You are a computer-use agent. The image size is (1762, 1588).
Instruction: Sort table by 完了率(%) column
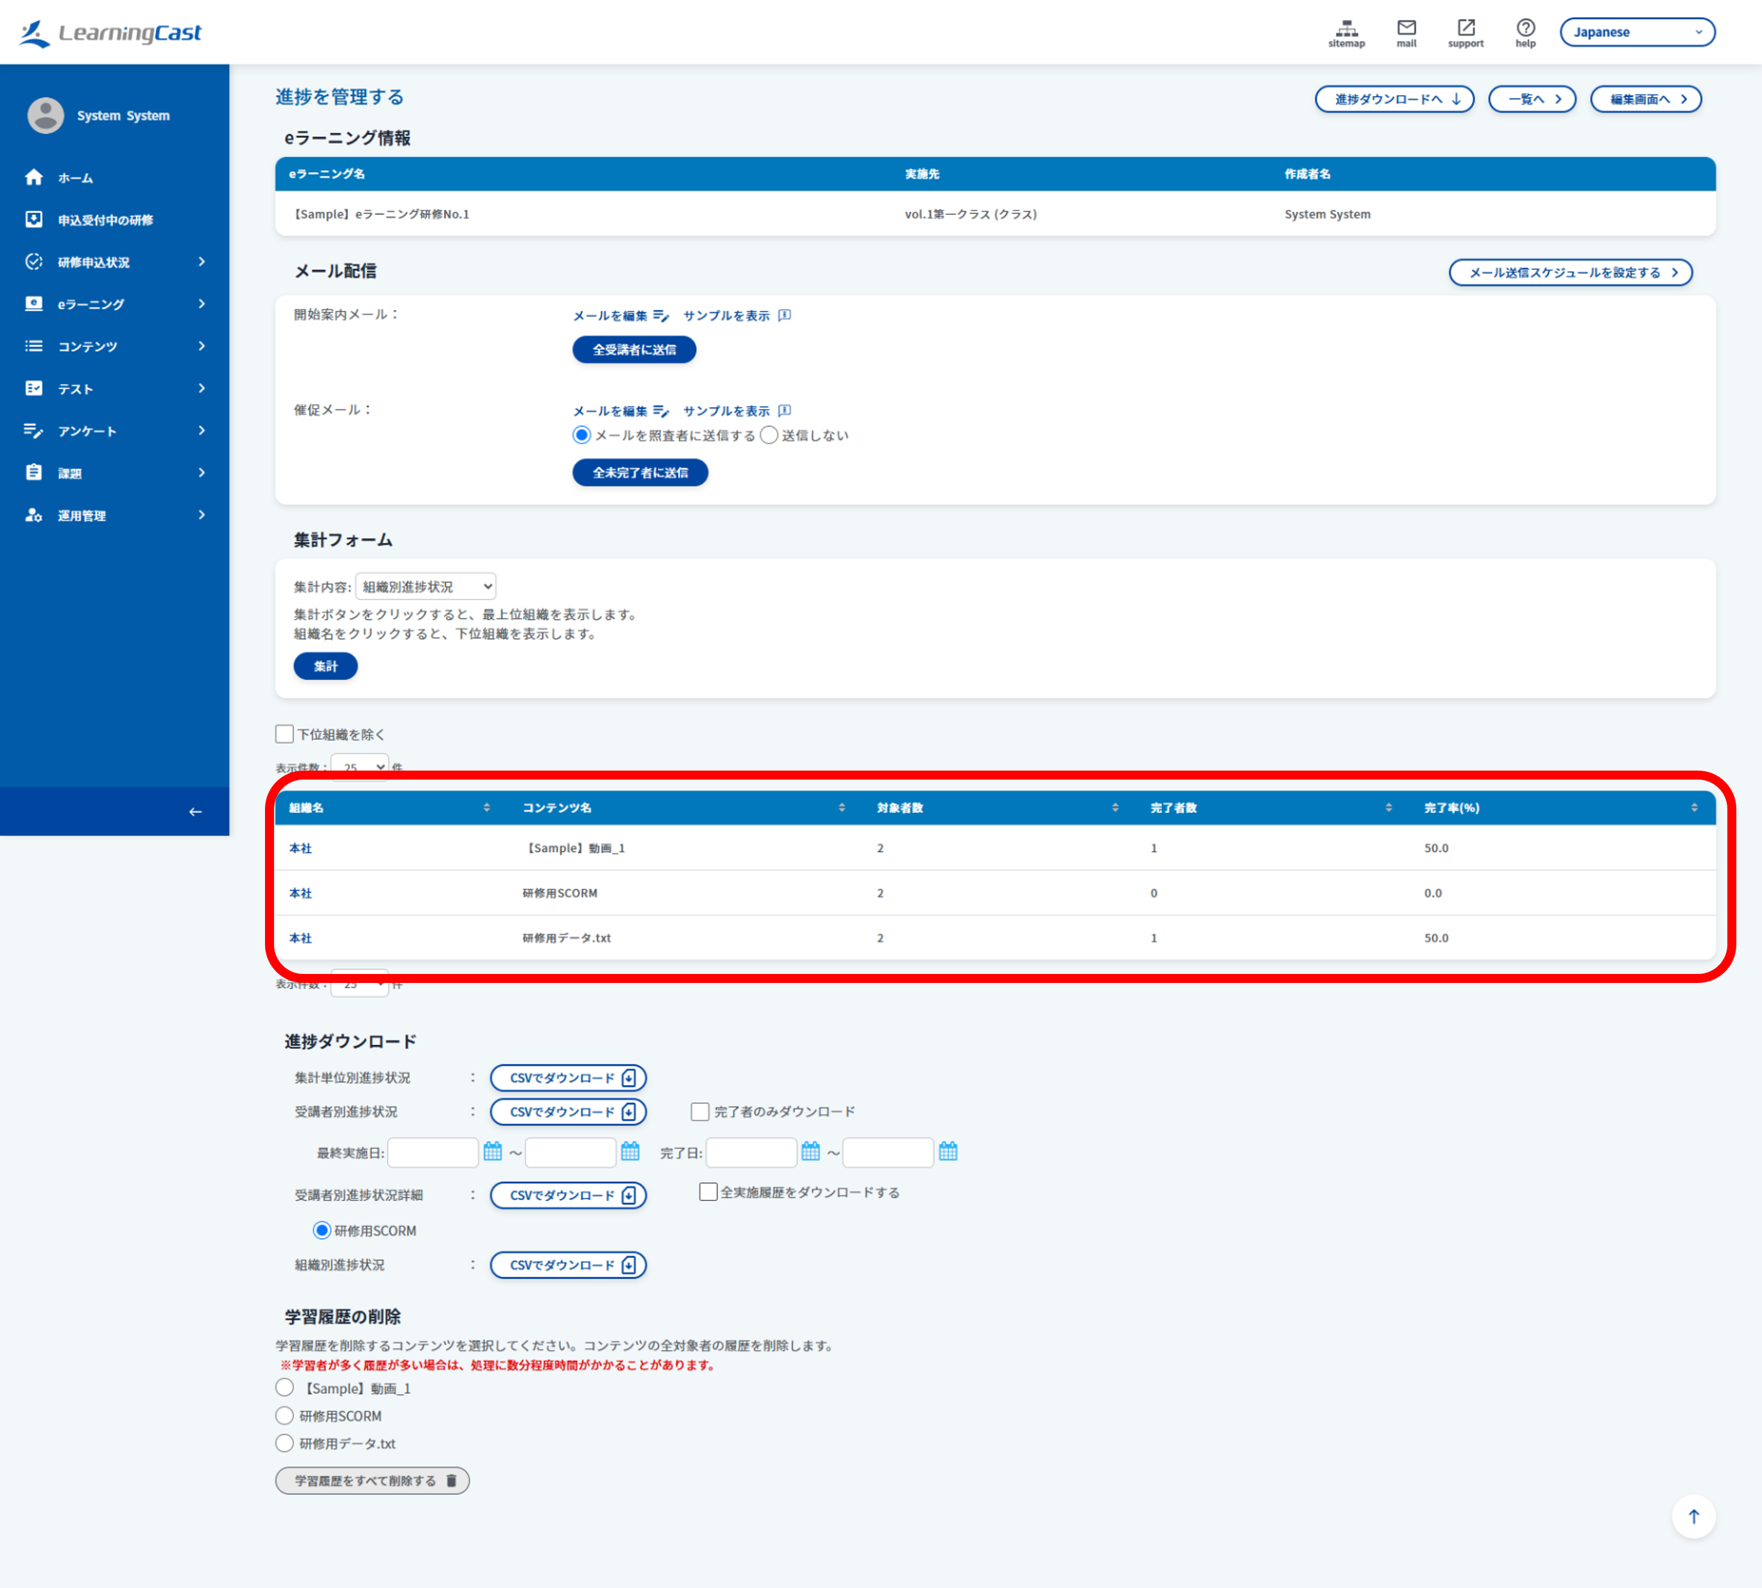tap(1452, 808)
